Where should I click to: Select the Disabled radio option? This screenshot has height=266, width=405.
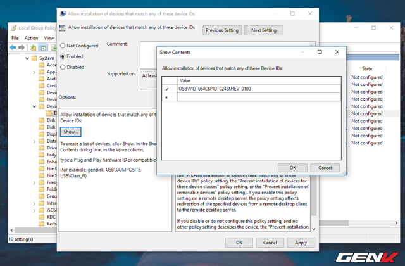point(63,66)
